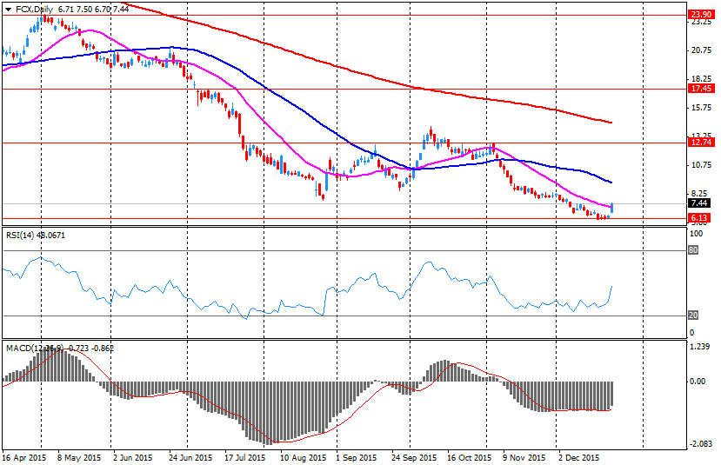Click the 16 Oct 2015 date label

pos(469,458)
